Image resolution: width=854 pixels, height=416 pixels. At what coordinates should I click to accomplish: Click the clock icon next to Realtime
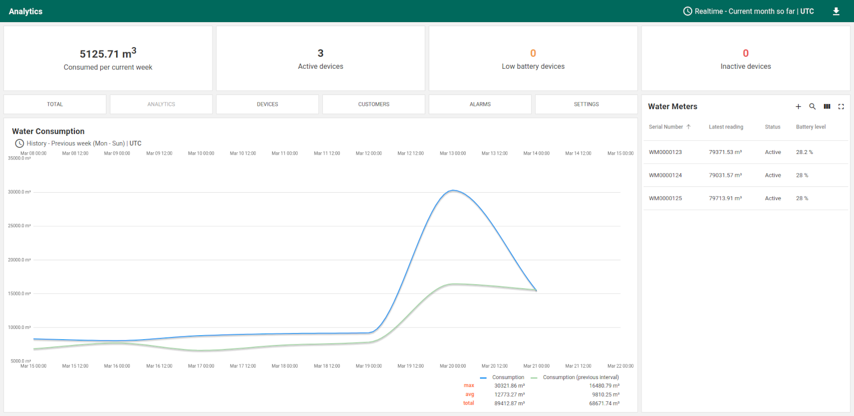point(687,11)
